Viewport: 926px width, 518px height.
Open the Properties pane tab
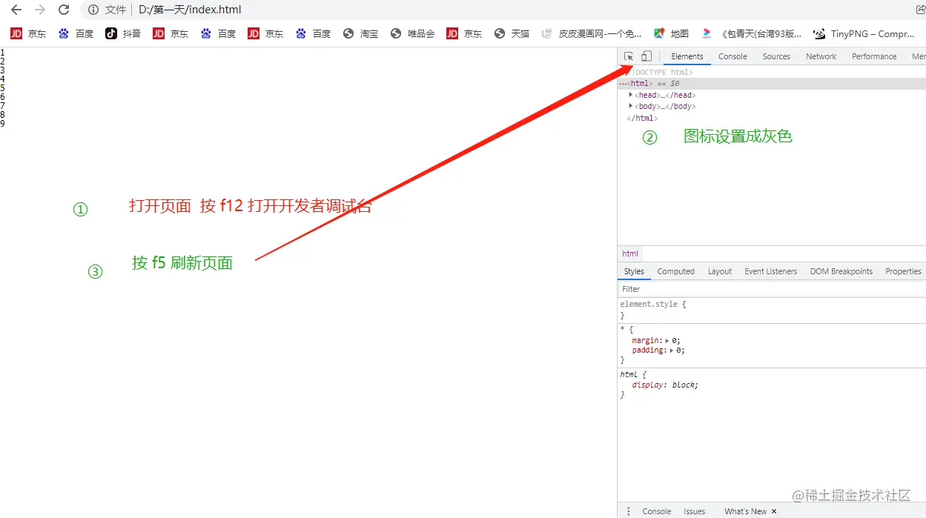[903, 271]
